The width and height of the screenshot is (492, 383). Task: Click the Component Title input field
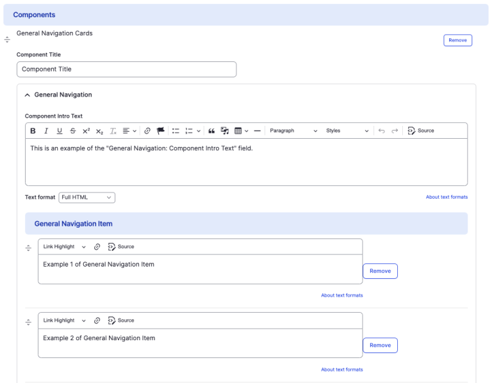pos(126,69)
